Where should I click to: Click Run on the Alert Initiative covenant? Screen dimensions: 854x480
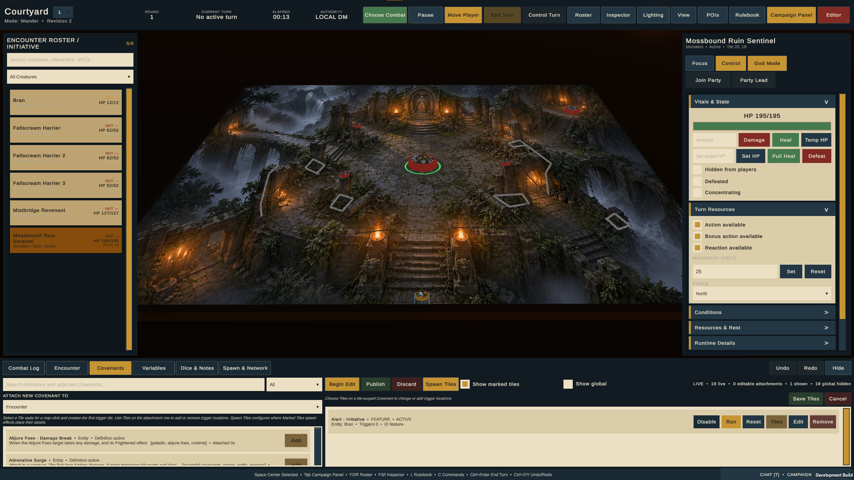pyautogui.click(x=731, y=422)
